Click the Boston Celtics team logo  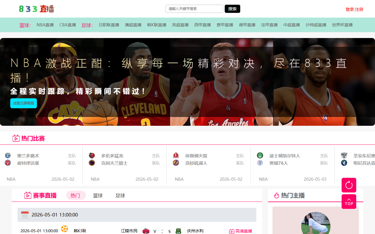coord(260,156)
